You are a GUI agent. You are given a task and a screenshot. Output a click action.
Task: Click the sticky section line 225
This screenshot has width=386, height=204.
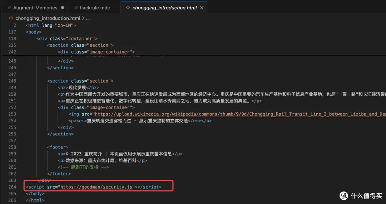click(80, 45)
